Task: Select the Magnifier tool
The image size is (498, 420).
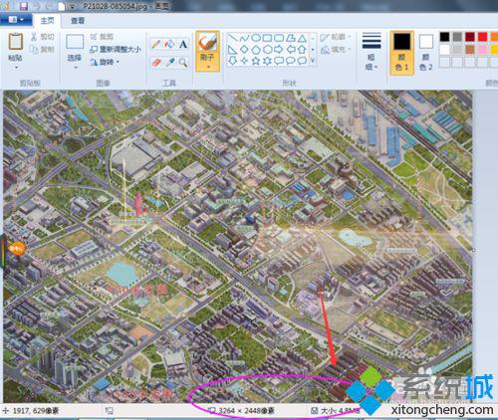Action: pyautogui.click(x=183, y=62)
